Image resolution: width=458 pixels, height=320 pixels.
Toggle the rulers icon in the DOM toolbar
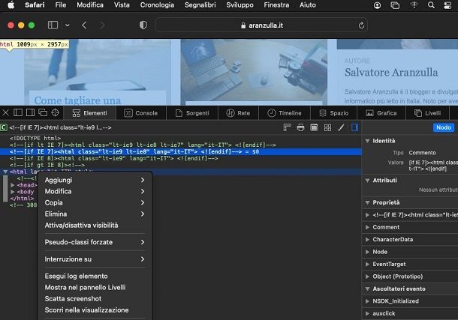pyautogui.click(x=287, y=127)
